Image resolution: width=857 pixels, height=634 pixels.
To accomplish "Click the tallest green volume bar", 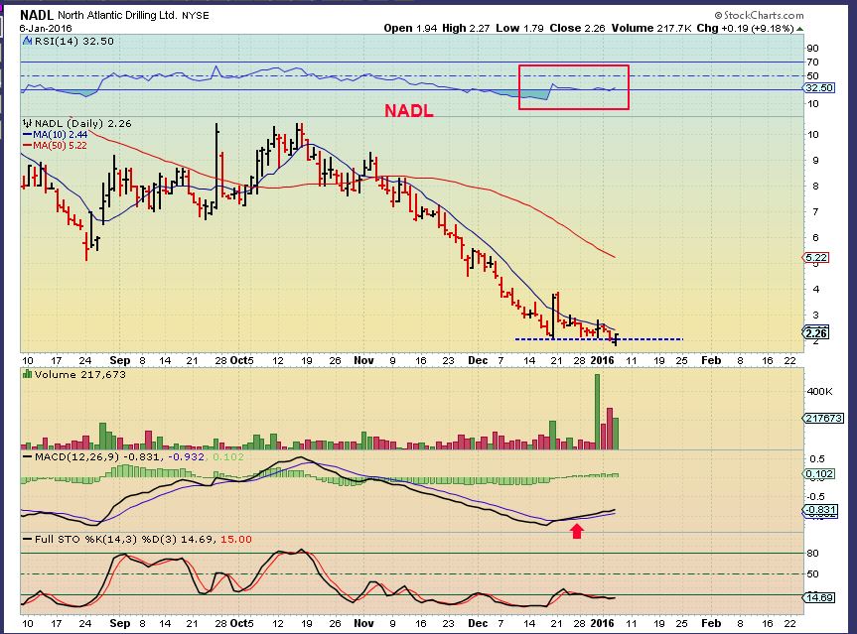I will point(597,412).
